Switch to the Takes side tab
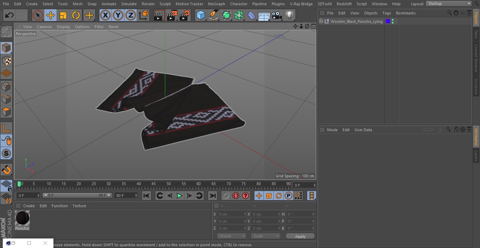The width and height of the screenshot is (480, 248). 476,34
